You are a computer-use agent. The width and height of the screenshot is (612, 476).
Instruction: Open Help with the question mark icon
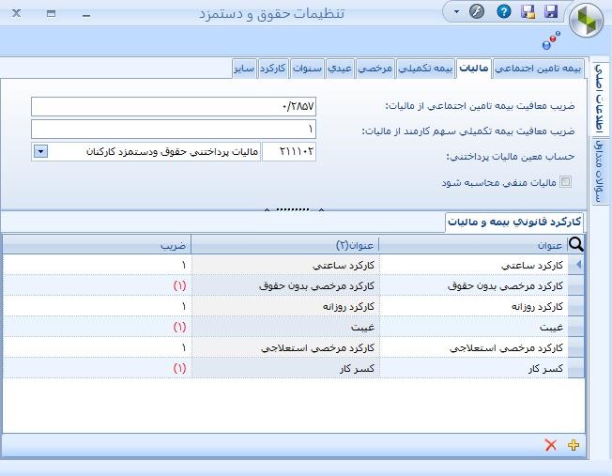point(504,12)
